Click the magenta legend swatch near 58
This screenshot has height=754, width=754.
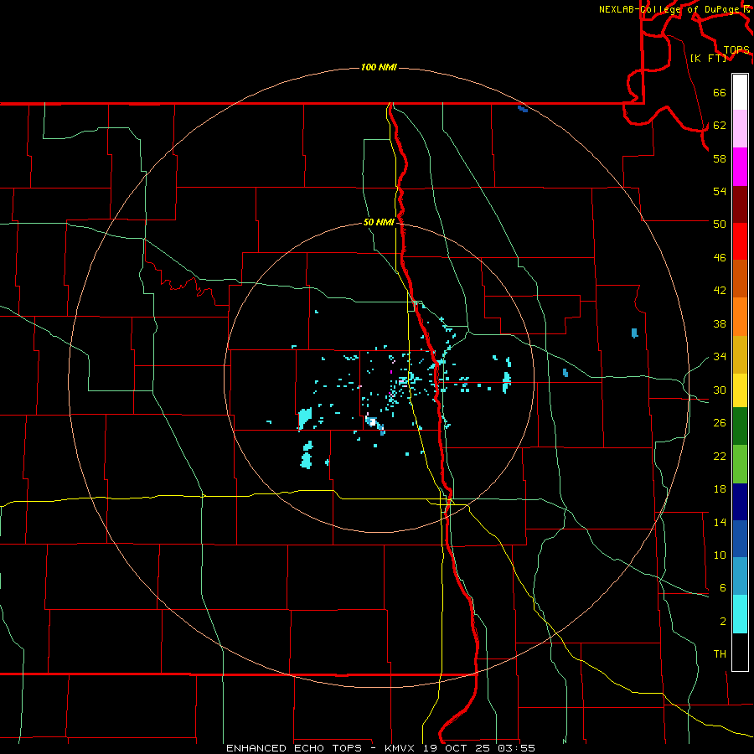pyautogui.click(x=740, y=167)
